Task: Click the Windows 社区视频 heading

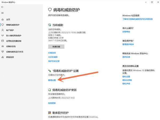Action: 131,15
